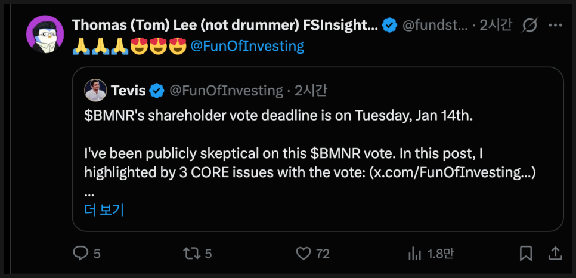Open the three-dot more options menu
The width and height of the screenshot is (576, 278).
click(555, 26)
